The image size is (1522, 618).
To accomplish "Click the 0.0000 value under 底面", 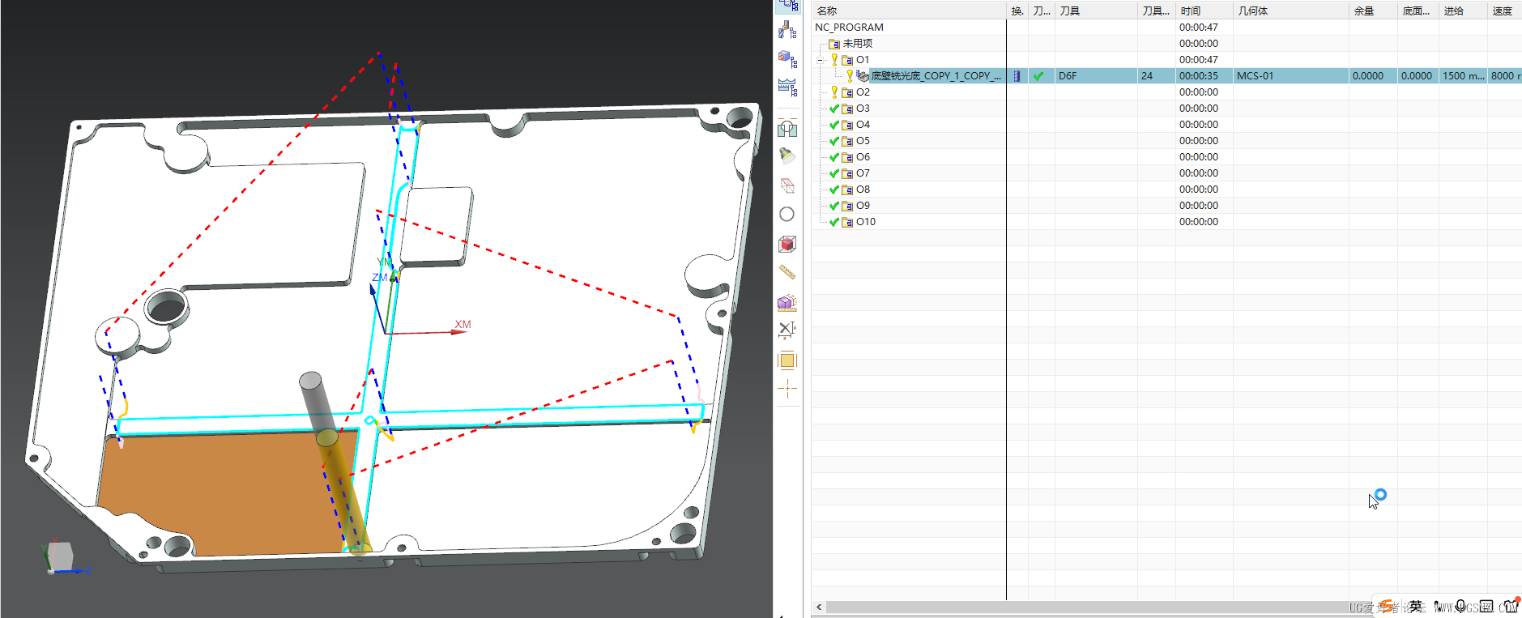I will (1418, 76).
